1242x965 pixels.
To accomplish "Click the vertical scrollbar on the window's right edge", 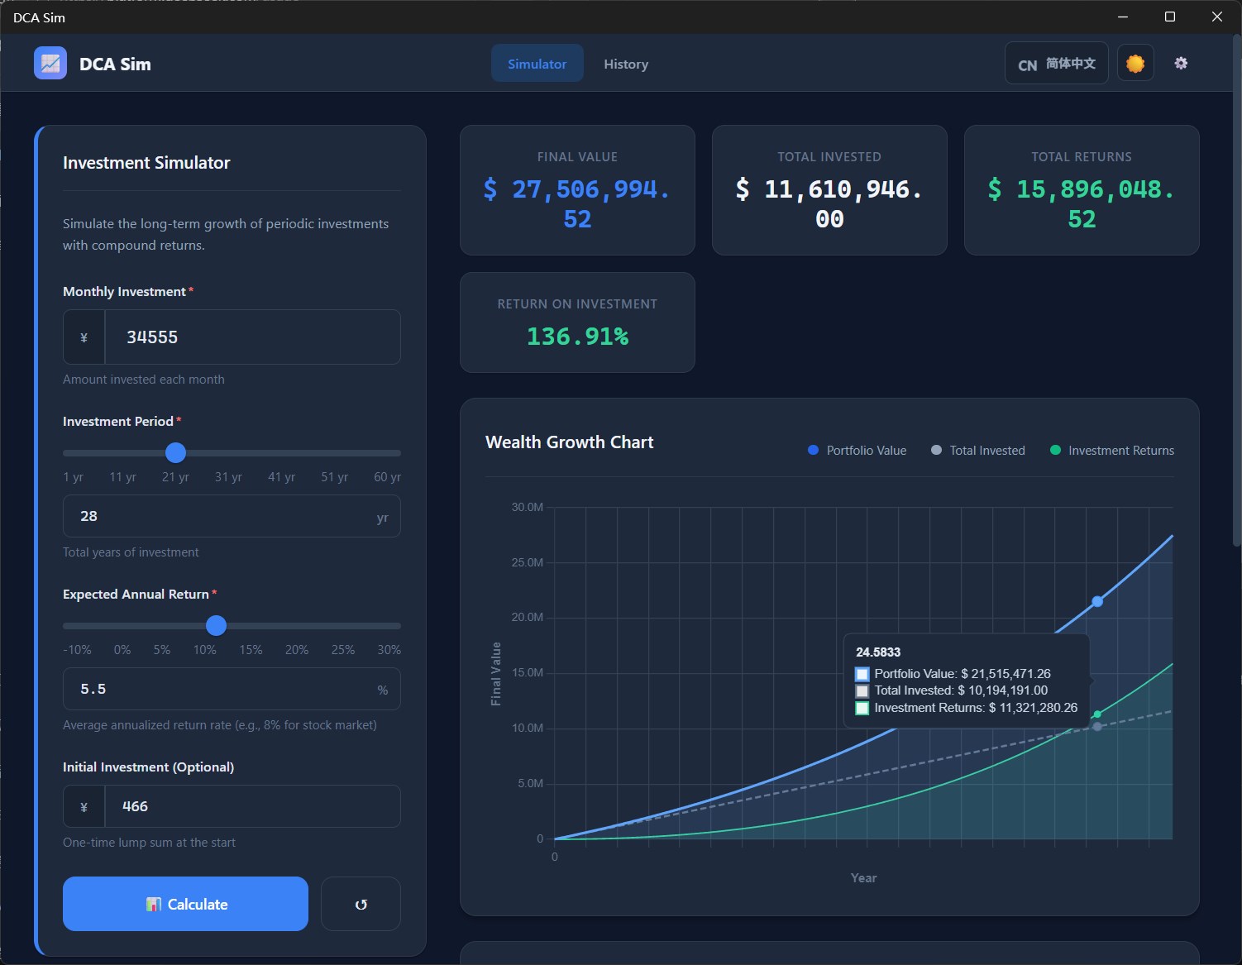I will 1236,289.
